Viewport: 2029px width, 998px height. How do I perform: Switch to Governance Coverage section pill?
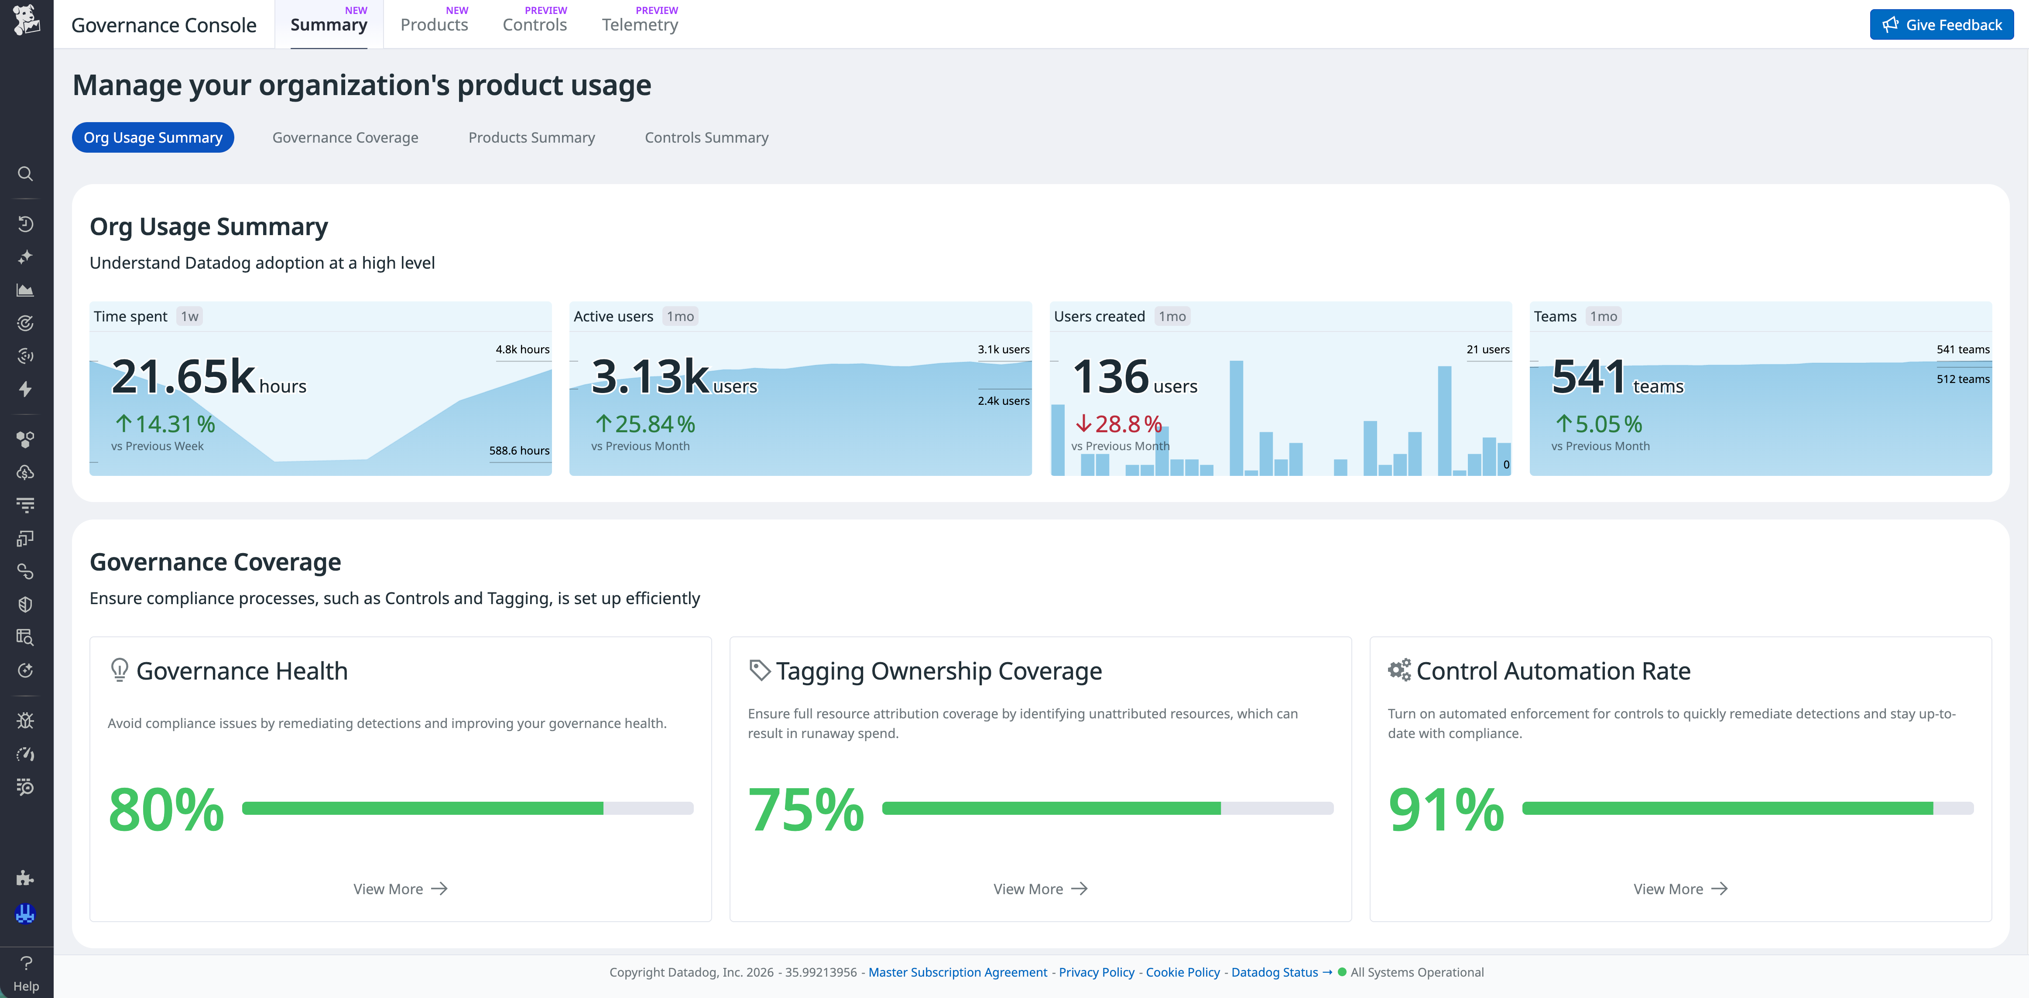(x=345, y=137)
